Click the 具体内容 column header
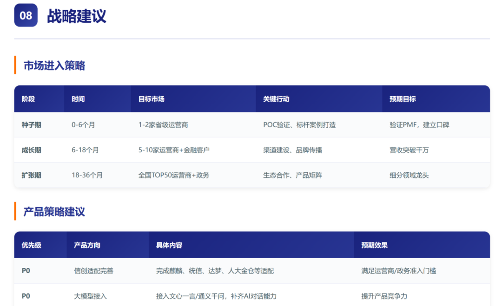This screenshot has width=502, height=306. click(x=169, y=245)
